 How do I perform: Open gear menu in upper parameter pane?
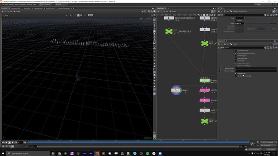[265, 15]
